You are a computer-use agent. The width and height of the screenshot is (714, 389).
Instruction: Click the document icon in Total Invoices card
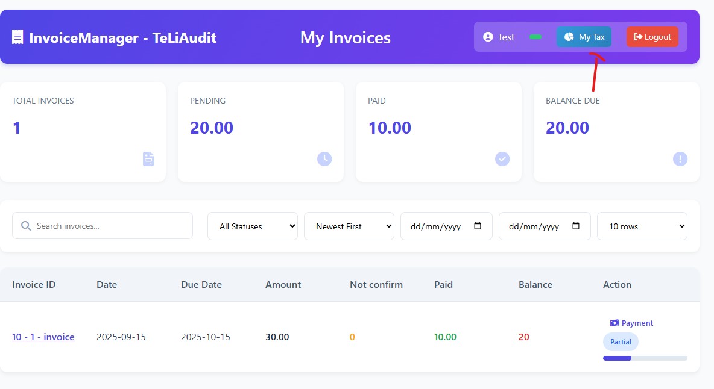148,159
